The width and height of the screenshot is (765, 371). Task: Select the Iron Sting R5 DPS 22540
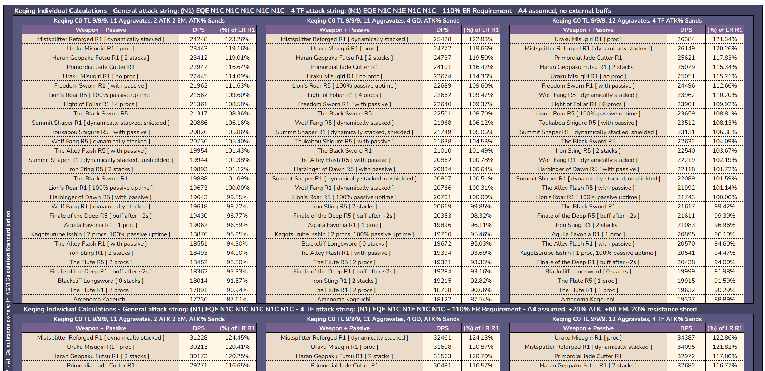coord(686,150)
